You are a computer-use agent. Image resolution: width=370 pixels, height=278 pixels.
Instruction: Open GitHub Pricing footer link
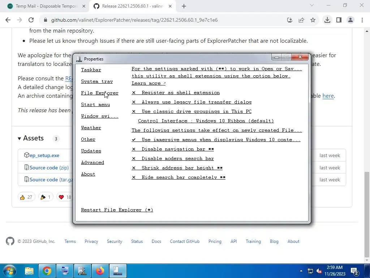[x=215, y=241]
